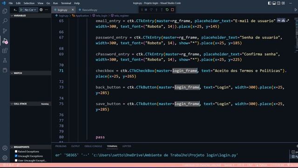Select the TERMINAL panel tab

[112, 146]
